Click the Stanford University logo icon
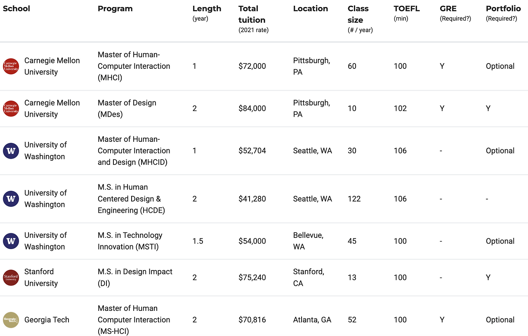 pyautogui.click(x=11, y=277)
